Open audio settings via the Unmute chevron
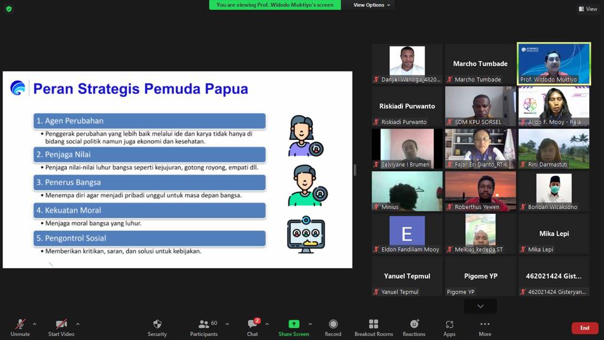 pyautogui.click(x=34, y=323)
